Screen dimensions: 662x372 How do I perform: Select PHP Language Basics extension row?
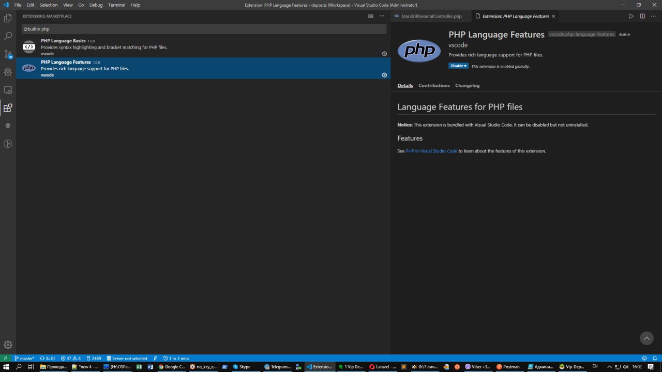coord(203,47)
